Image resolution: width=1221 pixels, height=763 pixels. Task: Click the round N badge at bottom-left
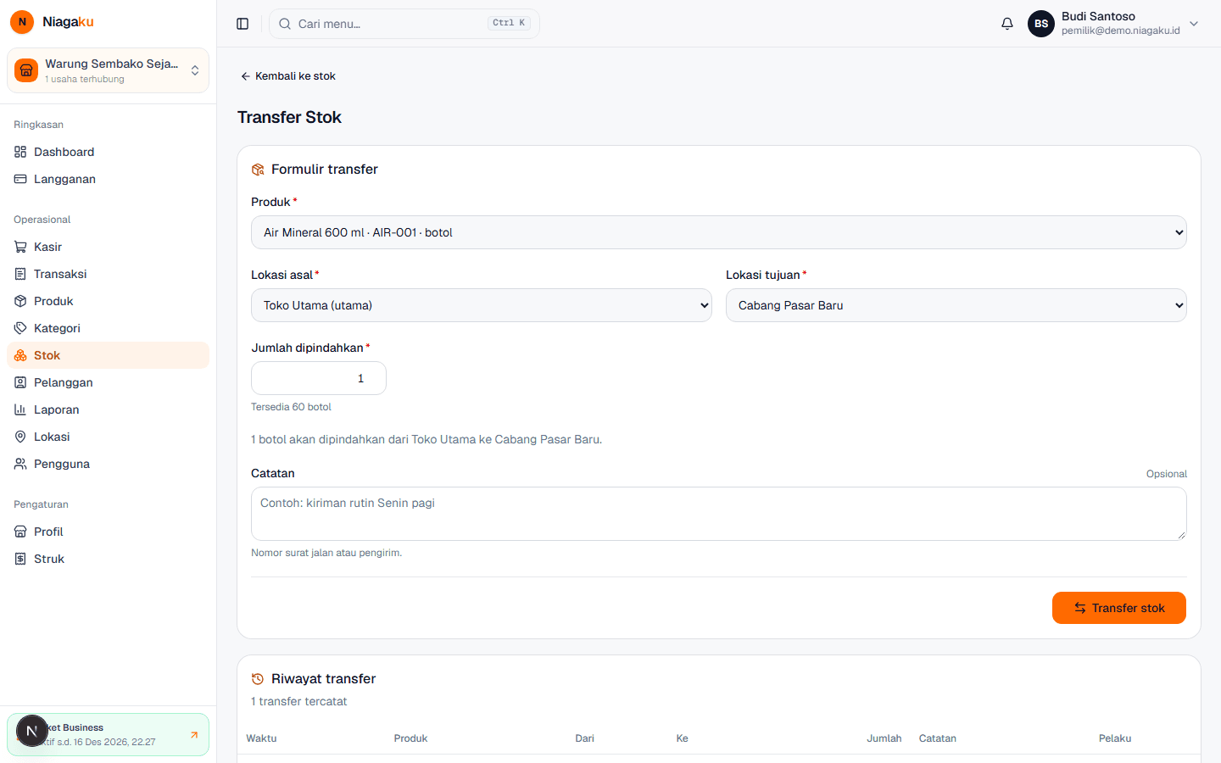coord(32,731)
